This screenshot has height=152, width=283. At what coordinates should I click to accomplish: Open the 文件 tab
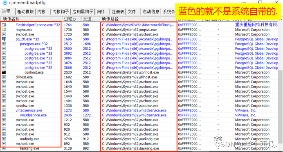(x=132, y=12)
